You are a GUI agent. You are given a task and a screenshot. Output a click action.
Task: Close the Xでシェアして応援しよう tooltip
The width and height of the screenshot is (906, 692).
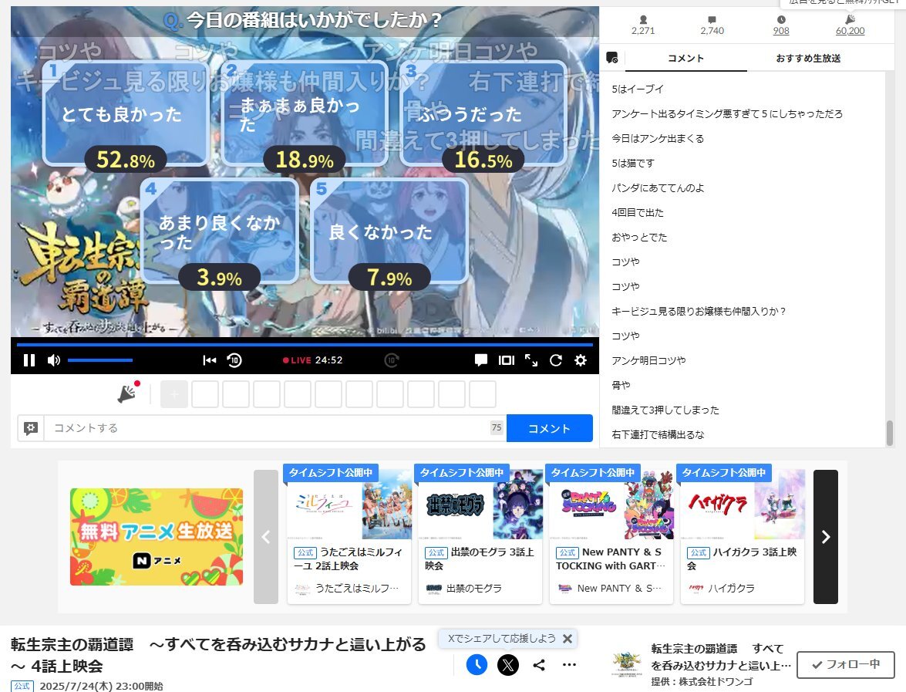[x=568, y=639]
